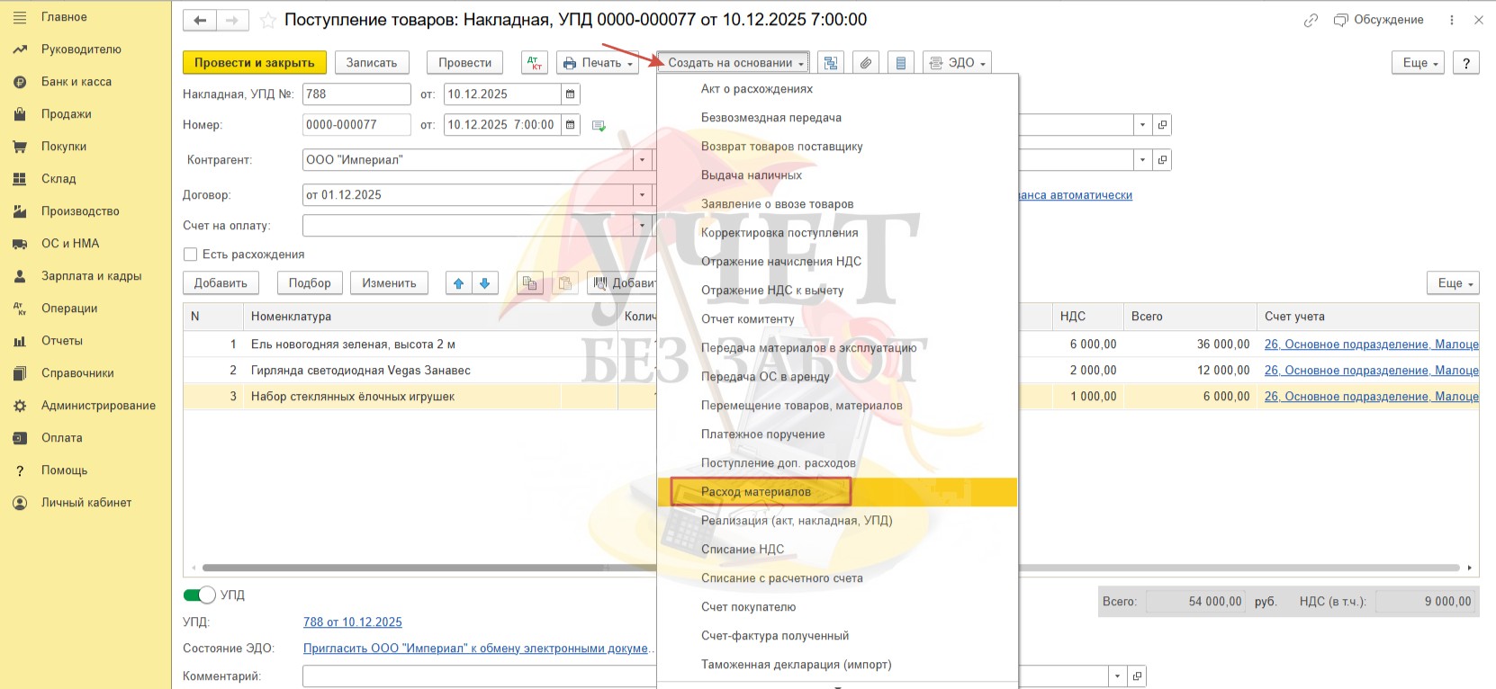Open УПД link 788 от 10.12.2025
The height and width of the screenshot is (689, 1496).
click(x=353, y=622)
